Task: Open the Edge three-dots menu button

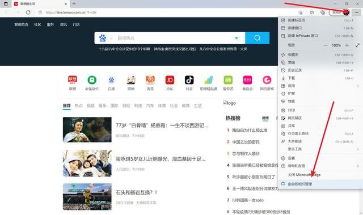Action: [356, 12]
